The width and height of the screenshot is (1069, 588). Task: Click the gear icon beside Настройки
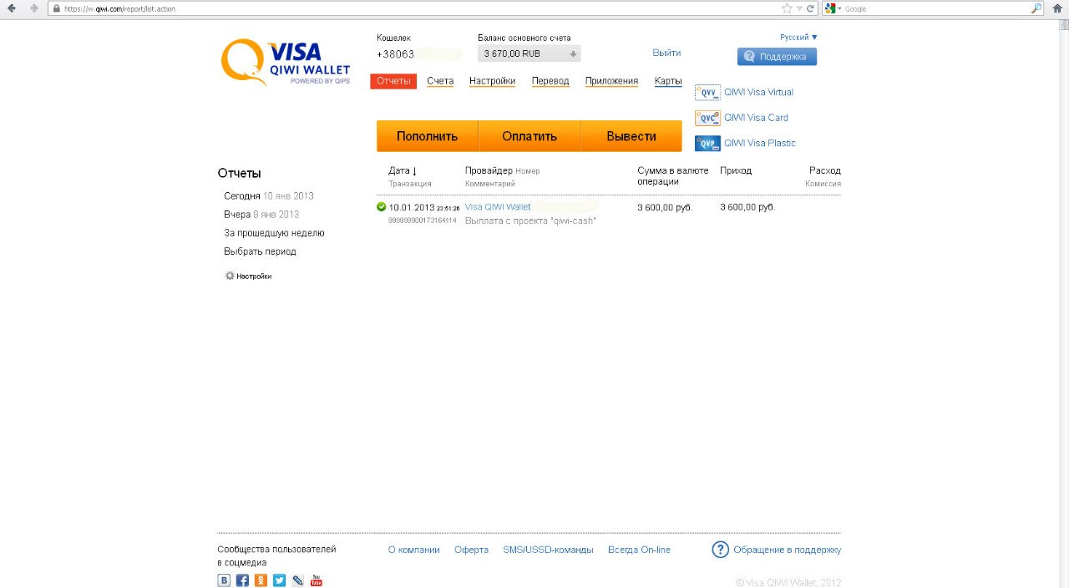click(230, 276)
